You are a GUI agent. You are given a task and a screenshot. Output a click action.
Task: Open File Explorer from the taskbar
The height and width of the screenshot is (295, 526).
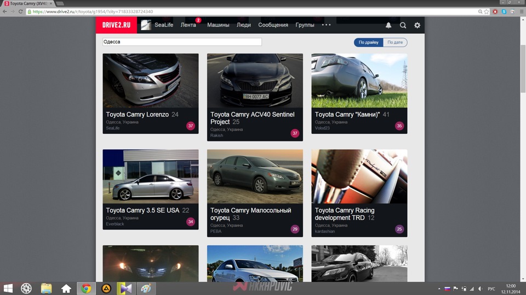pos(46,288)
